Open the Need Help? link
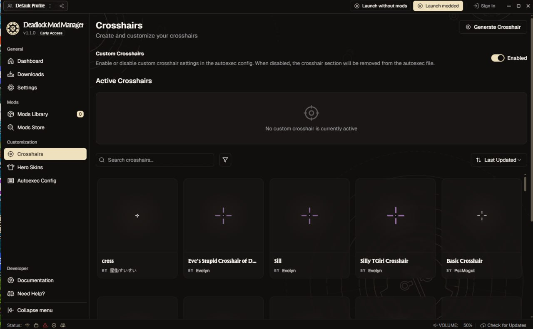533x329 pixels. tap(45, 294)
